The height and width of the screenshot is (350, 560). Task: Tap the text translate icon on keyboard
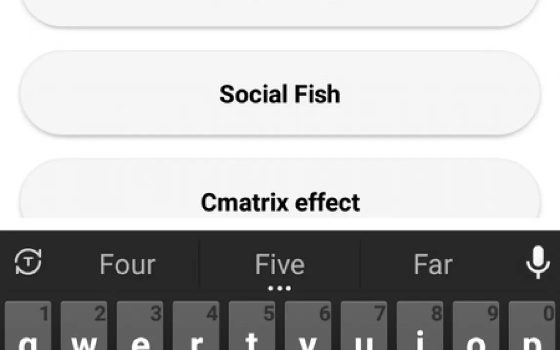point(28,262)
